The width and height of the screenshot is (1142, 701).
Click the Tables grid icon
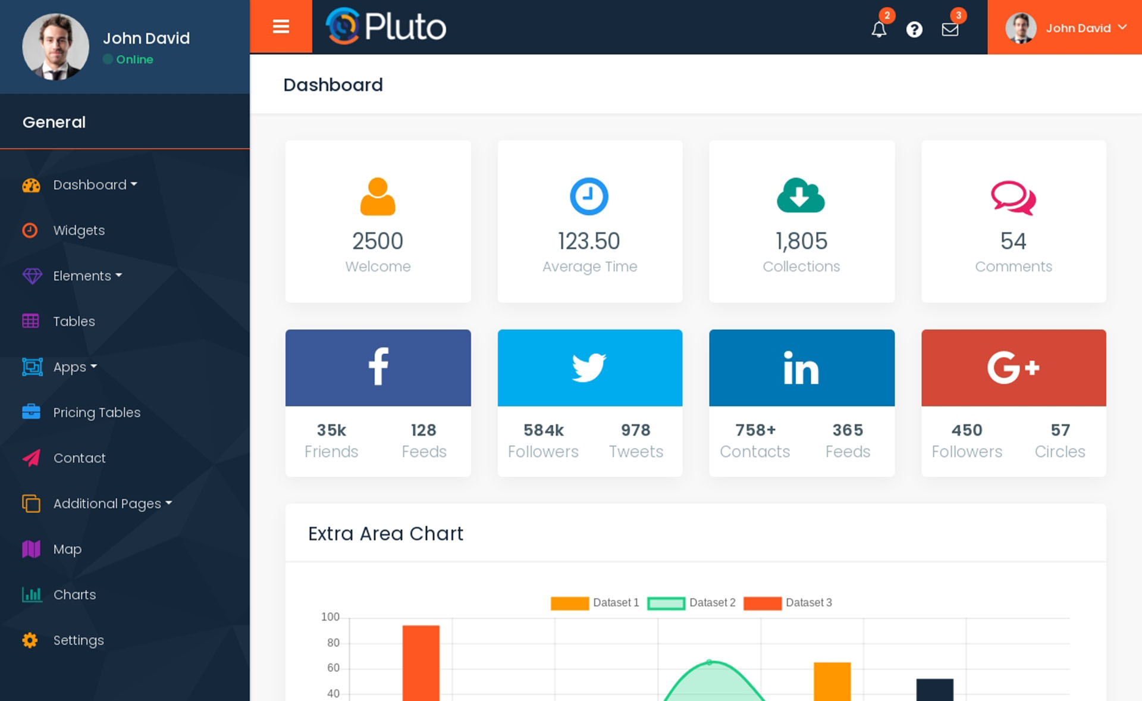pyautogui.click(x=30, y=321)
